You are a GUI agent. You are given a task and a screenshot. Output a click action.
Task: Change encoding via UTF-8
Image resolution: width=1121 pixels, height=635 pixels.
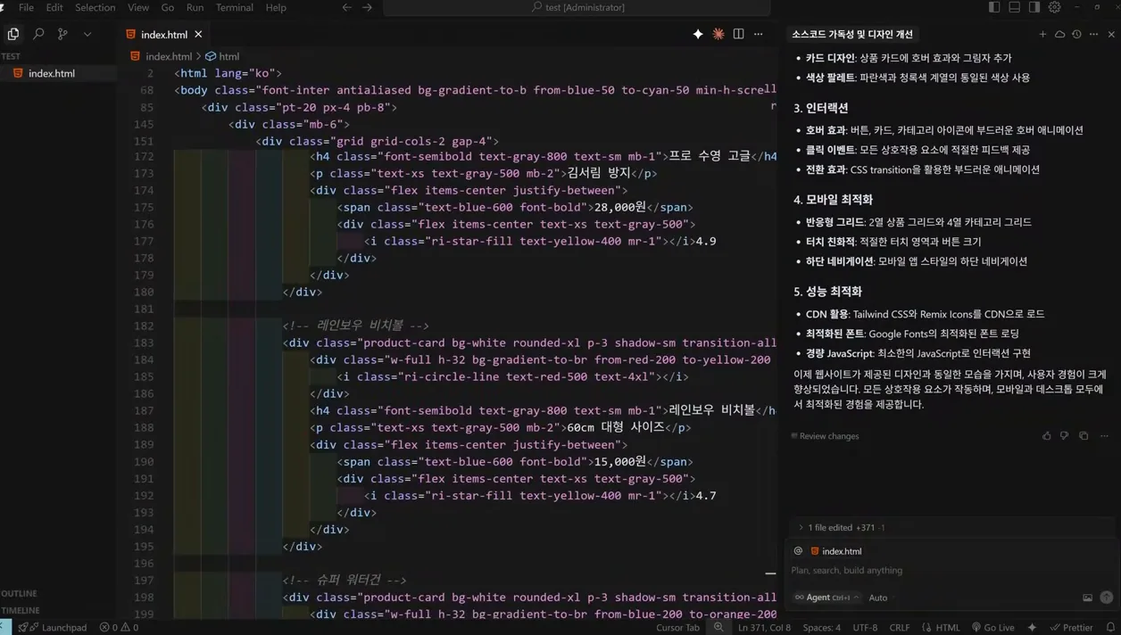(865, 627)
